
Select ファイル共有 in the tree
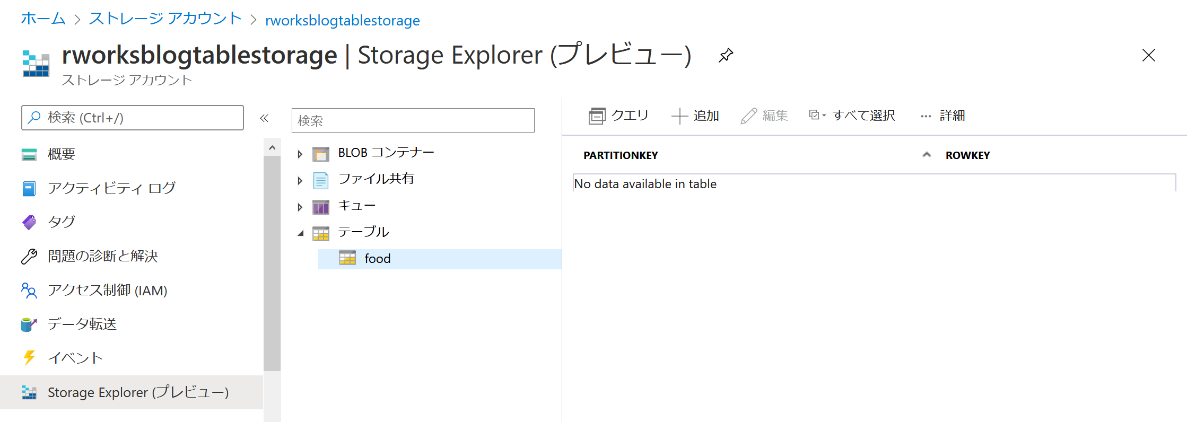click(376, 179)
